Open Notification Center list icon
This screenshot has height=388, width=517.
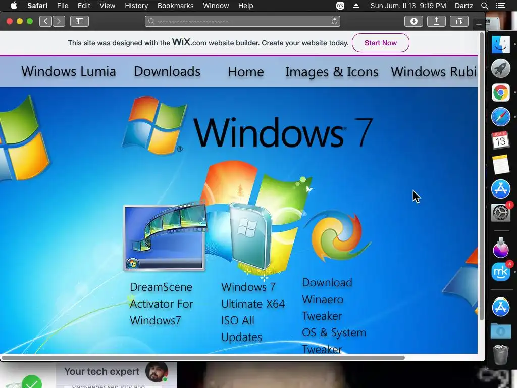point(500,6)
